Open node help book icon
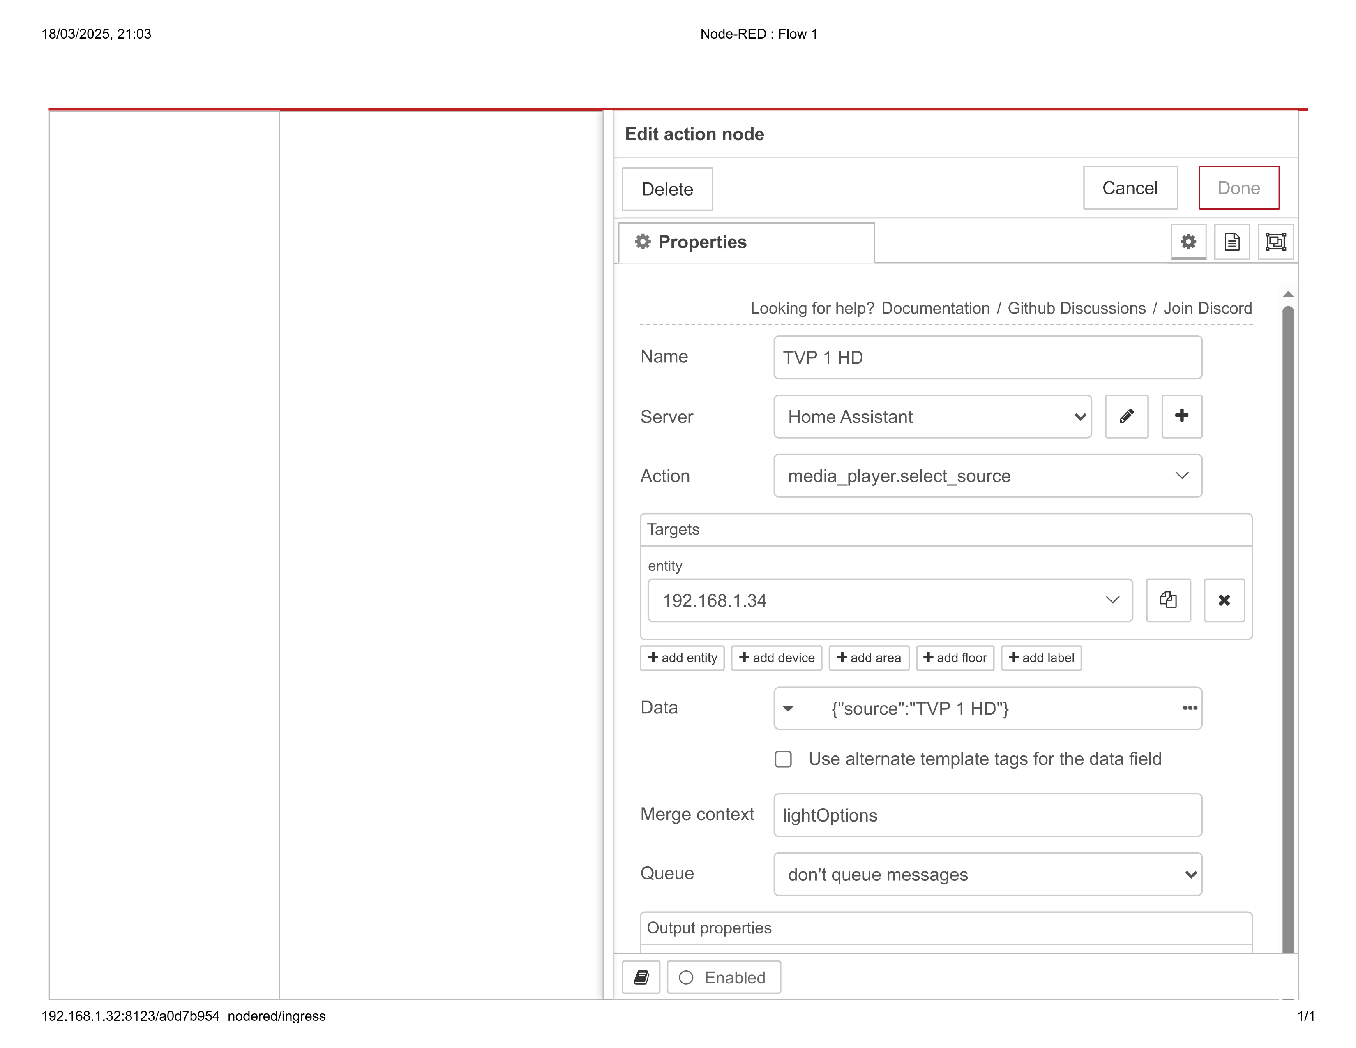This screenshot has height=1048, width=1356. [641, 977]
